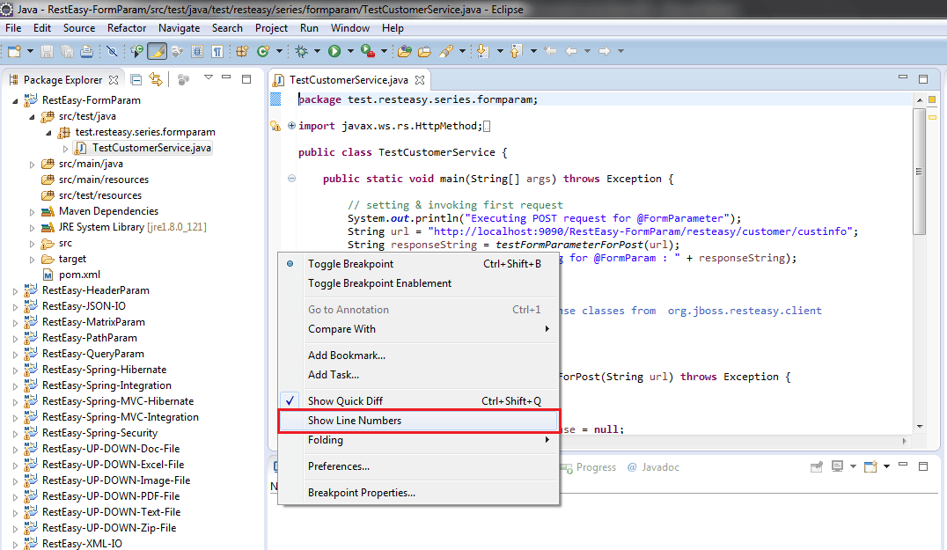The height and width of the screenshot is (550, 947).
Task: Launch debugging via the Debug bug icon
Action: click(x=302, y=50)
